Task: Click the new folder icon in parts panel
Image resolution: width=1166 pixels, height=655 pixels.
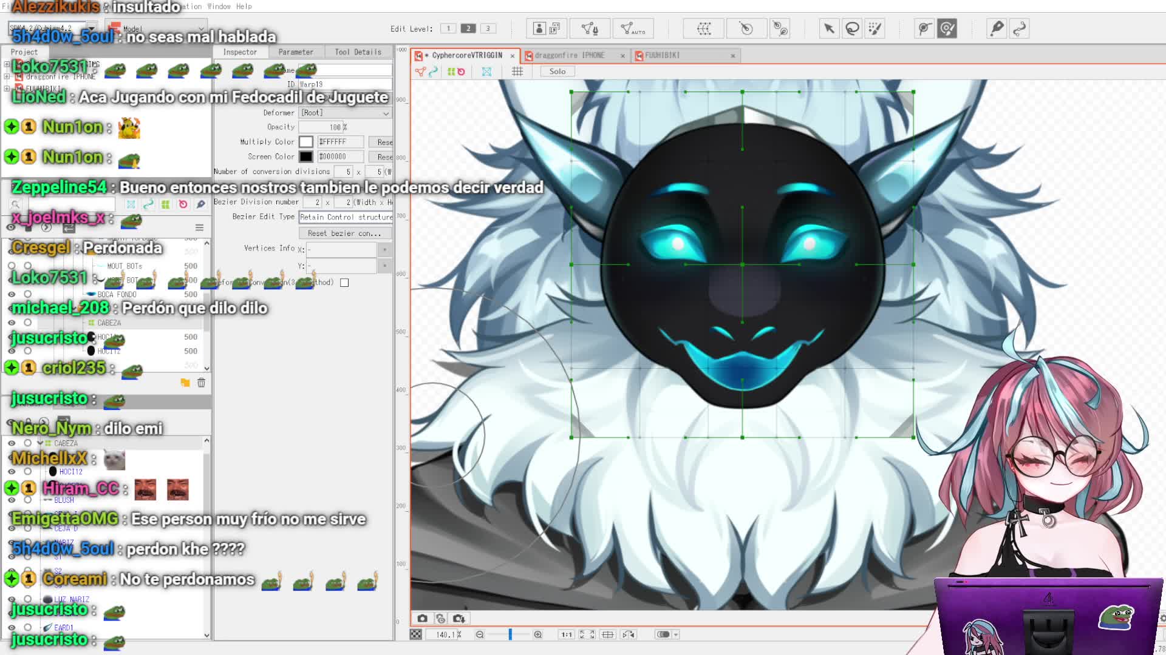Action: (x=185, y=383)
